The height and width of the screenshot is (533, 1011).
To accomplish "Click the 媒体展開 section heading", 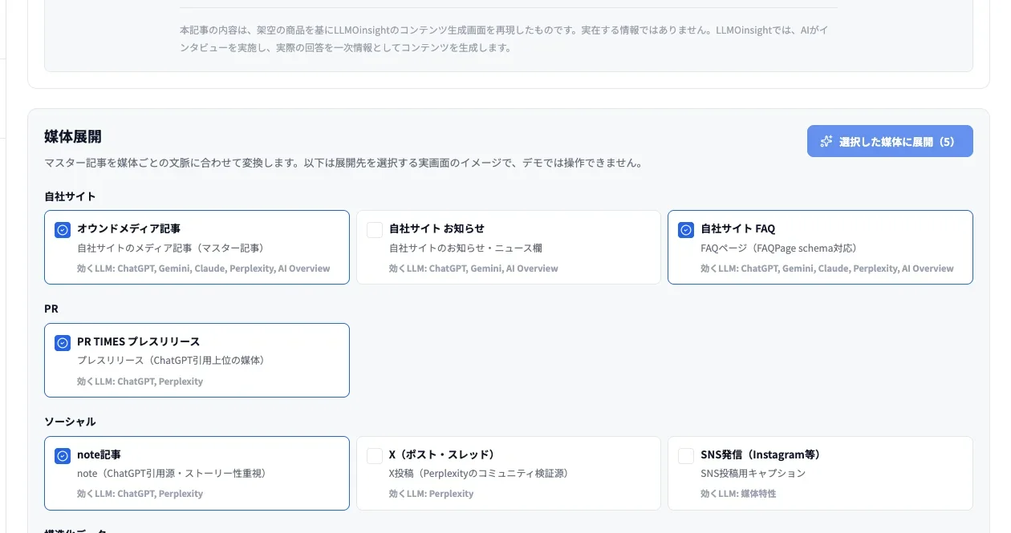I will (73, 136).
